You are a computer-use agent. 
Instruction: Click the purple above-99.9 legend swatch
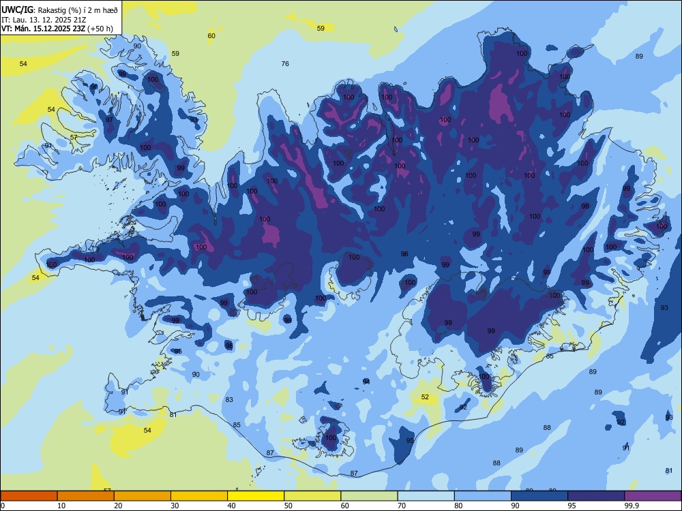653,496
